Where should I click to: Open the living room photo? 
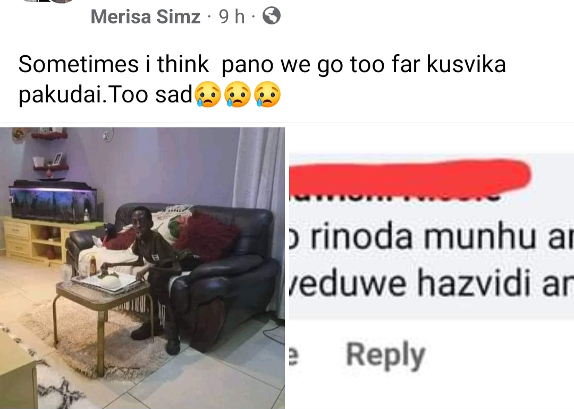point(142,268)
